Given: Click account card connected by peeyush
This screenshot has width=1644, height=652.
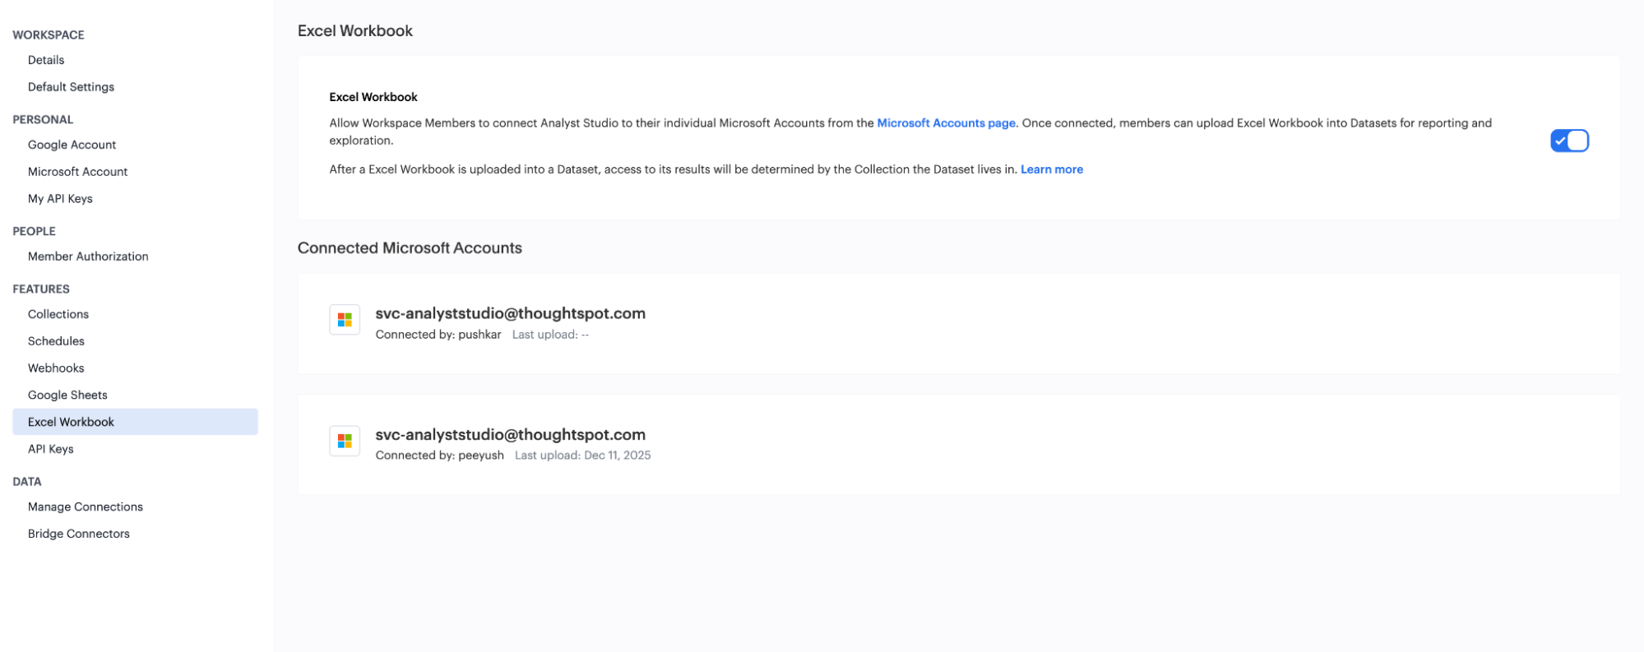Looking at the screenshot, I should click(958, 445).
